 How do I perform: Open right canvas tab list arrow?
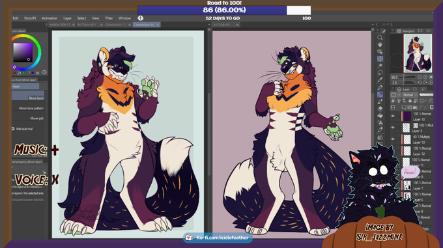373,25
